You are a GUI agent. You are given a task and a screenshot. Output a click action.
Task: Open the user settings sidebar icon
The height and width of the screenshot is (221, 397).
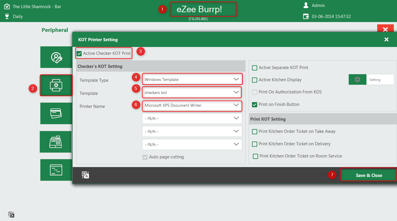(56, 57)
